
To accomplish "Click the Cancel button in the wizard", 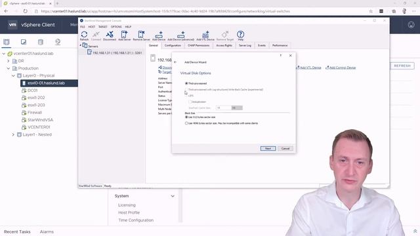I will 285,149.
